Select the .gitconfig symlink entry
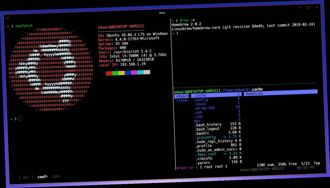330x188 pixels. pos(218,137)
